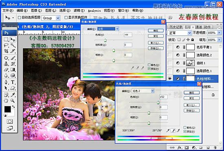Uncheck 预览 in the 全图 dialog
The image size is (224, 151).
[x=149, y=69]
